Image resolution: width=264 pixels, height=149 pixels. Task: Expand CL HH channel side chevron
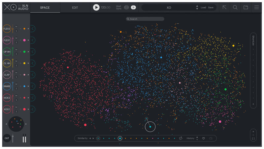33,63
